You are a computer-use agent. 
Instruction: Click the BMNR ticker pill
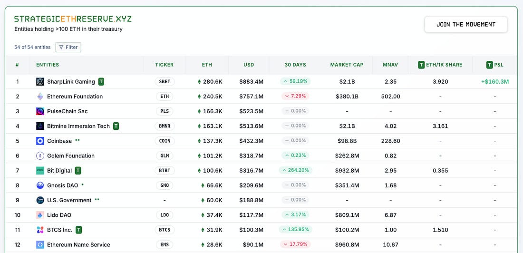point(165,126)
